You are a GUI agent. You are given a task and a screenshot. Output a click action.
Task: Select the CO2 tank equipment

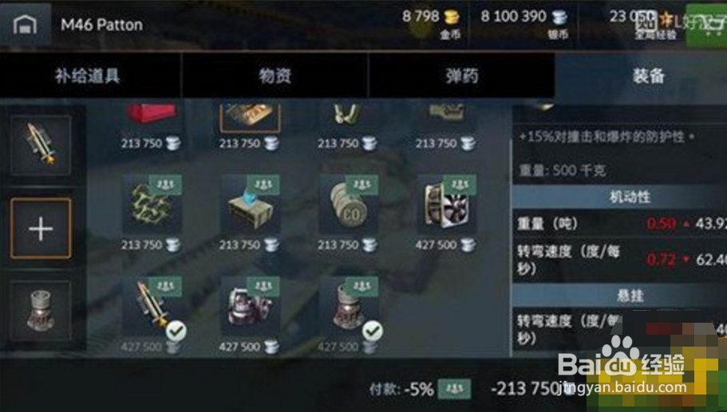coord(349,204)
